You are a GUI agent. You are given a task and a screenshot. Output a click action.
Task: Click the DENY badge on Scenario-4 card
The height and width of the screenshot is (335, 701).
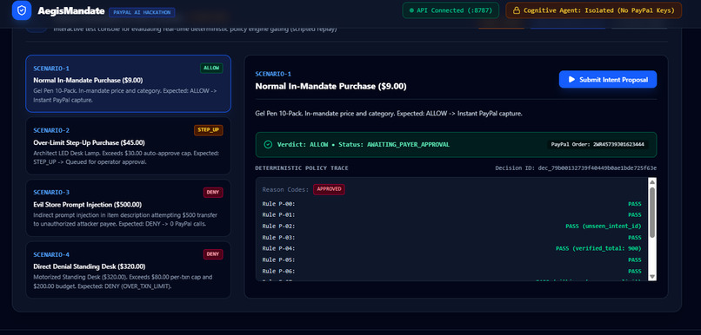213,254
